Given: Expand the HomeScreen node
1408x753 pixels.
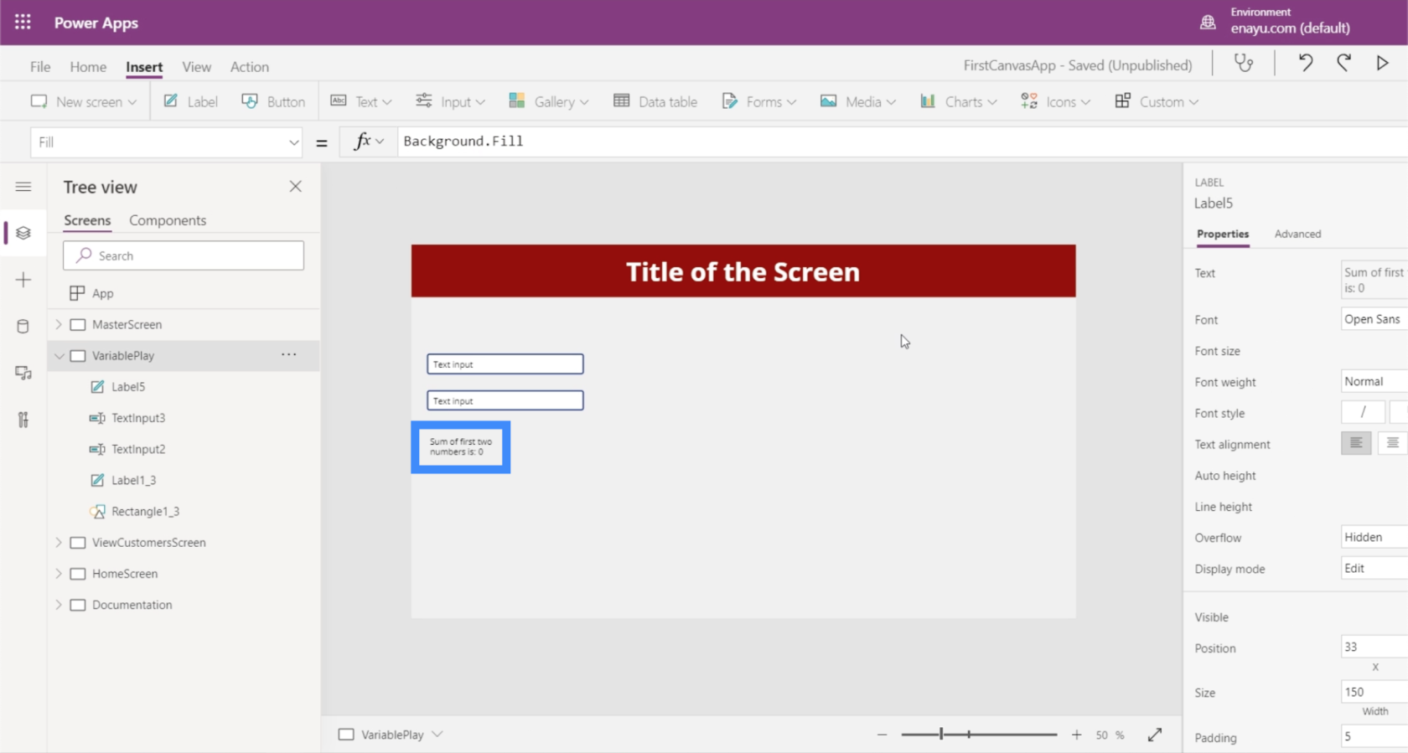Looking at the screenshot, I should (59, 573).
